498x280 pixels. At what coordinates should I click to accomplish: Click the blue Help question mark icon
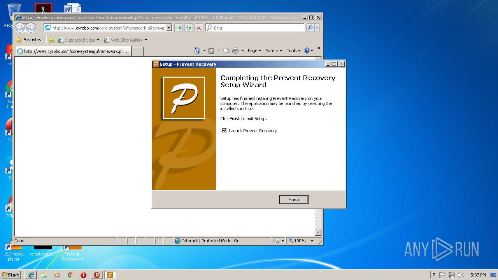click(307, 51)
